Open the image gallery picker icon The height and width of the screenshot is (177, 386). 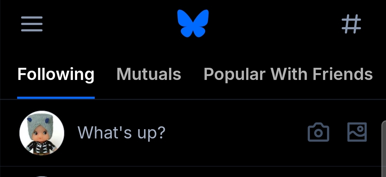pyautogui.click(x=357, y=132)
